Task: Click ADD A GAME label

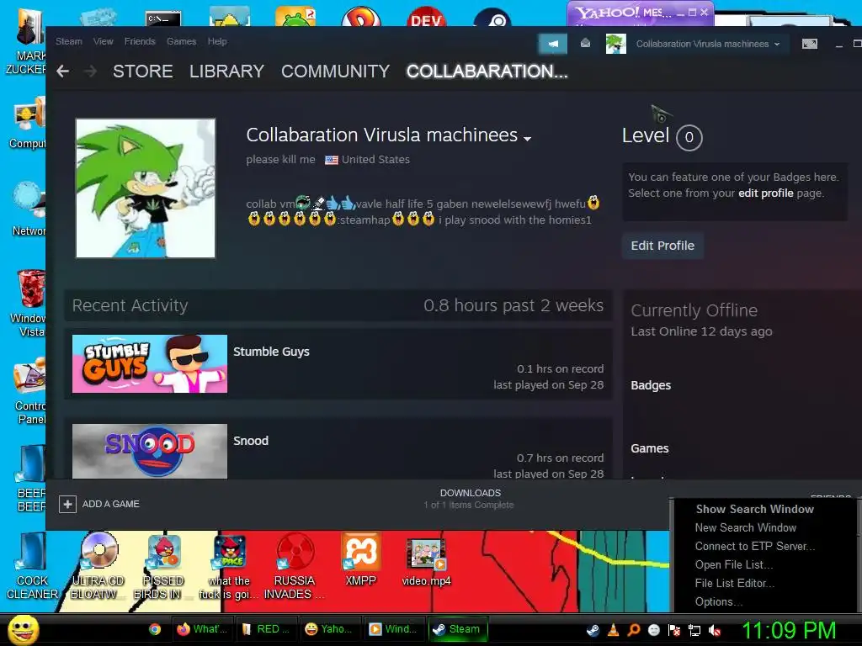Action: [x=110, y=504]
